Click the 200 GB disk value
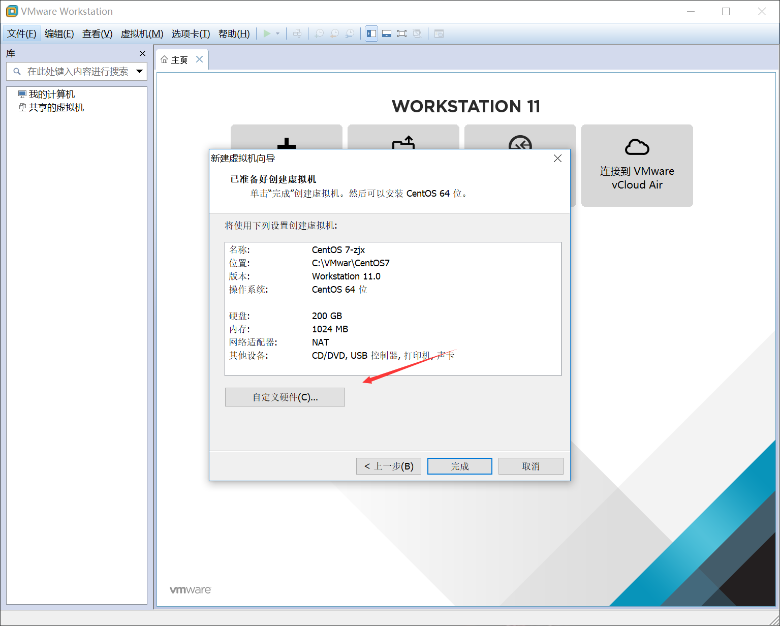 click(327, 316)
